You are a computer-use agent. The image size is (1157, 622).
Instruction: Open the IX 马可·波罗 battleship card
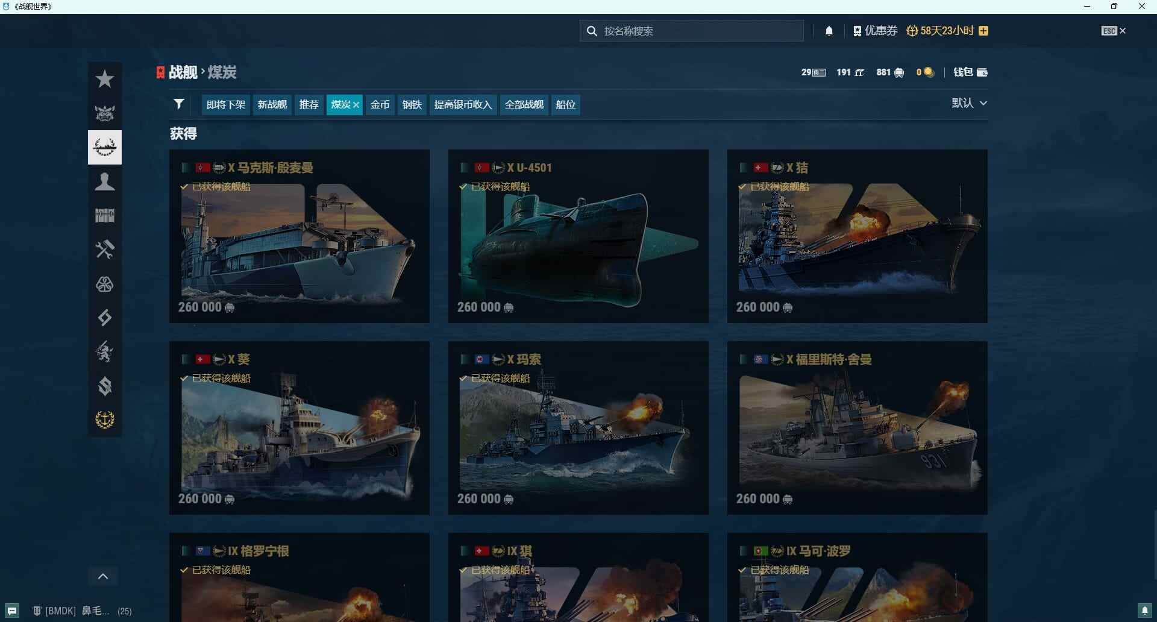click(x=858, y=577)
